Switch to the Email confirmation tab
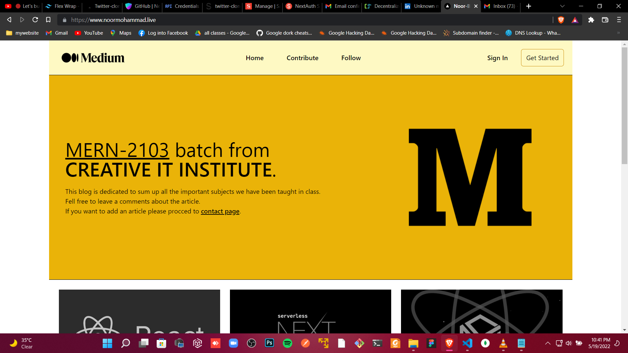This screenshot has width=628, height=353. [x=342, y=6]
